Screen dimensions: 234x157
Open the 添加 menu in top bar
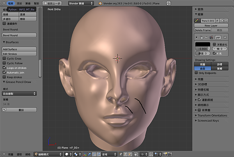click(x=19, y=3)
